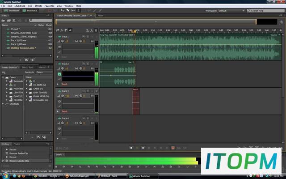Viewport: 286px width, 179px height.
Task: Select the Time Selection tool
Action: tap(79, 11)
